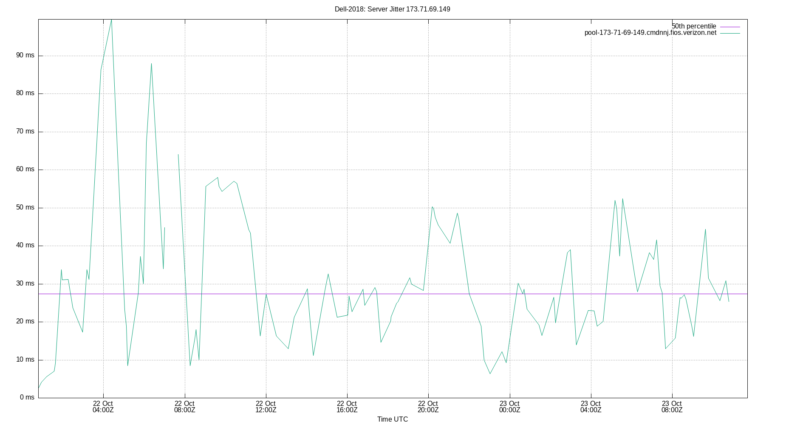The image size is (786, 425).
Task: Click the 'pool-173-71-69-149.cmdnnj.fios.verizon.net' legend entry
Action: coord(650,33)
